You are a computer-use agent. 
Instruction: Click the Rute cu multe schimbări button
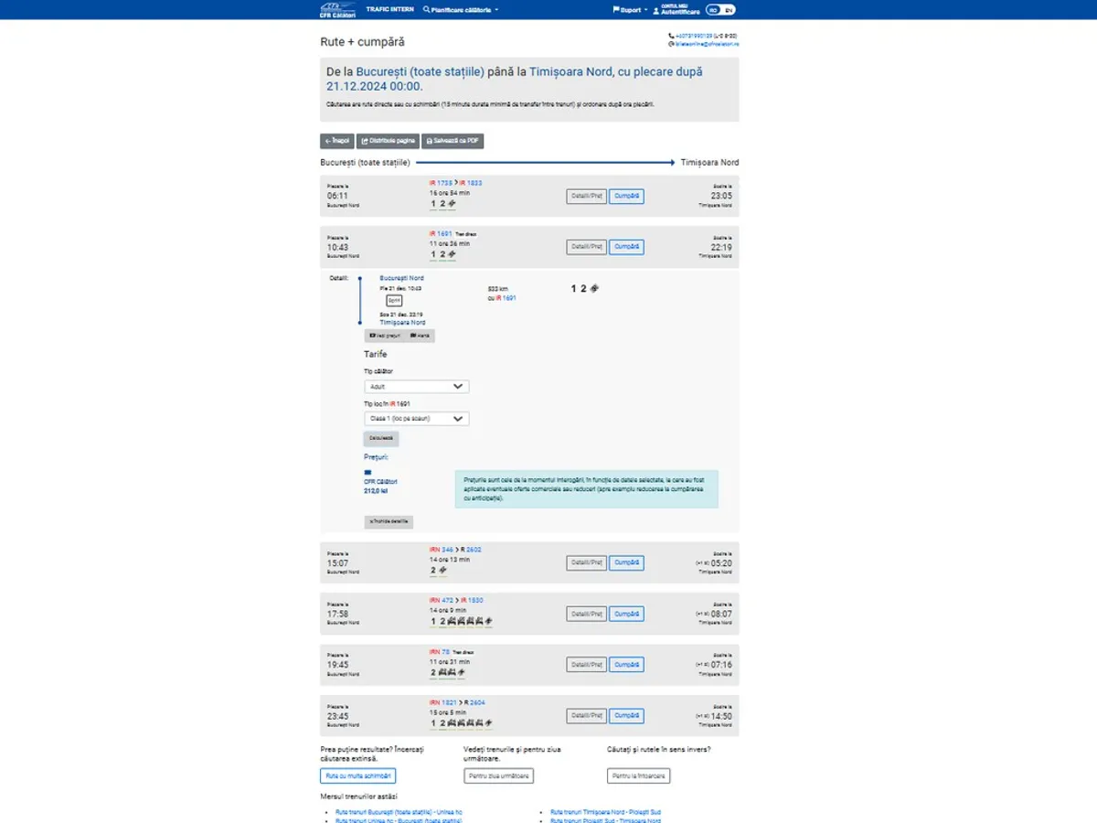357,775
